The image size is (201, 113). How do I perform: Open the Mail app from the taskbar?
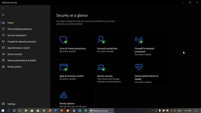[38, 110]
